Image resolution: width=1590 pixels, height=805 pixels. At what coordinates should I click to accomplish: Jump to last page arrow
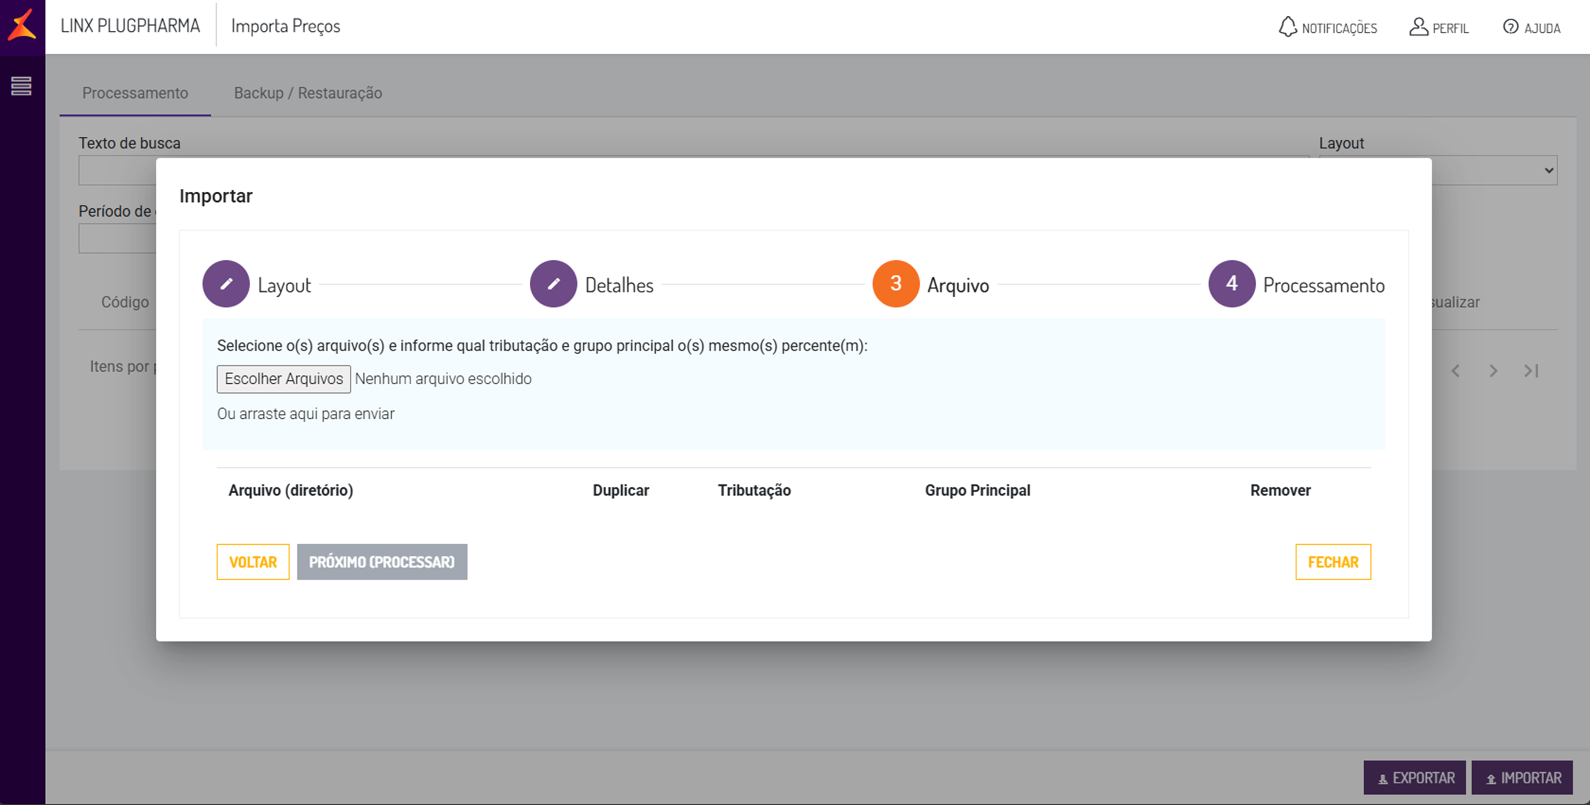coord(1531,371)
